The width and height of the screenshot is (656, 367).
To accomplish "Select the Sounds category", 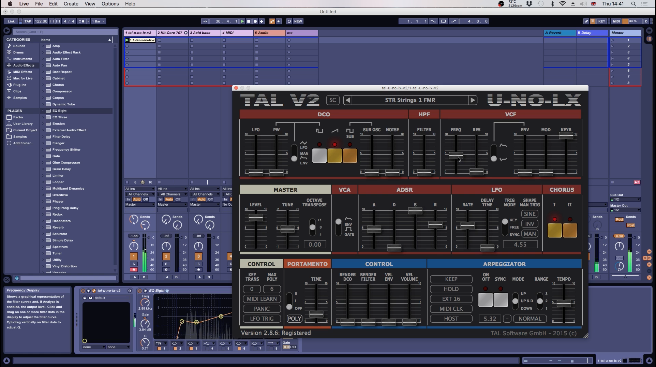I will pyautogui.click(x=19, y=46).
